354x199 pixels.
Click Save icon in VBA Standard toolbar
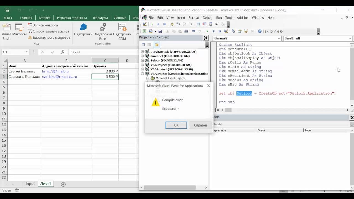click(x=160, y=31)
